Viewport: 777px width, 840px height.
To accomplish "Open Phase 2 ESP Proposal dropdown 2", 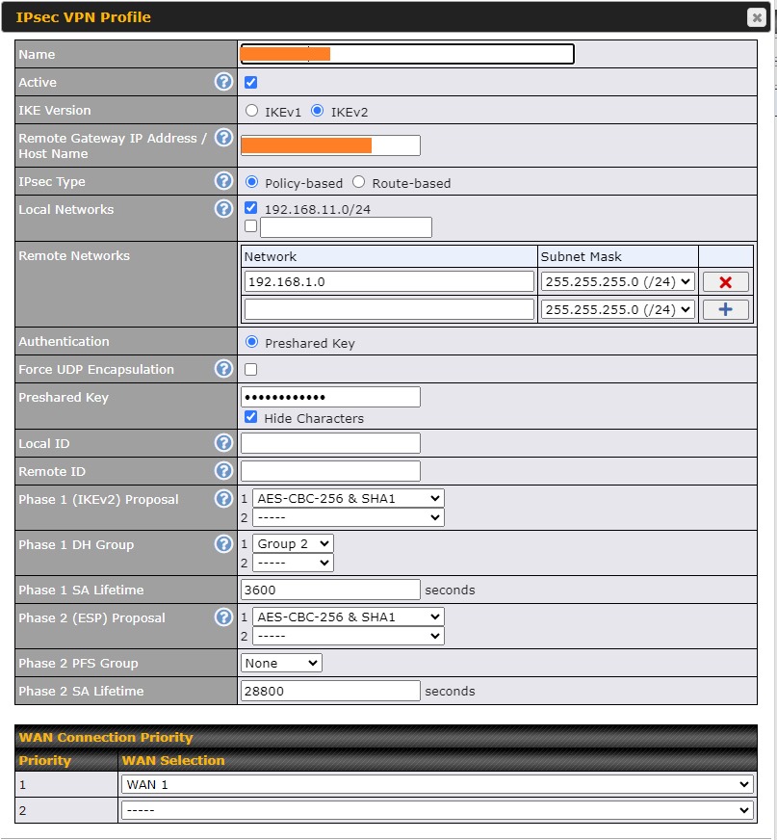I will [x=349, y=636].
